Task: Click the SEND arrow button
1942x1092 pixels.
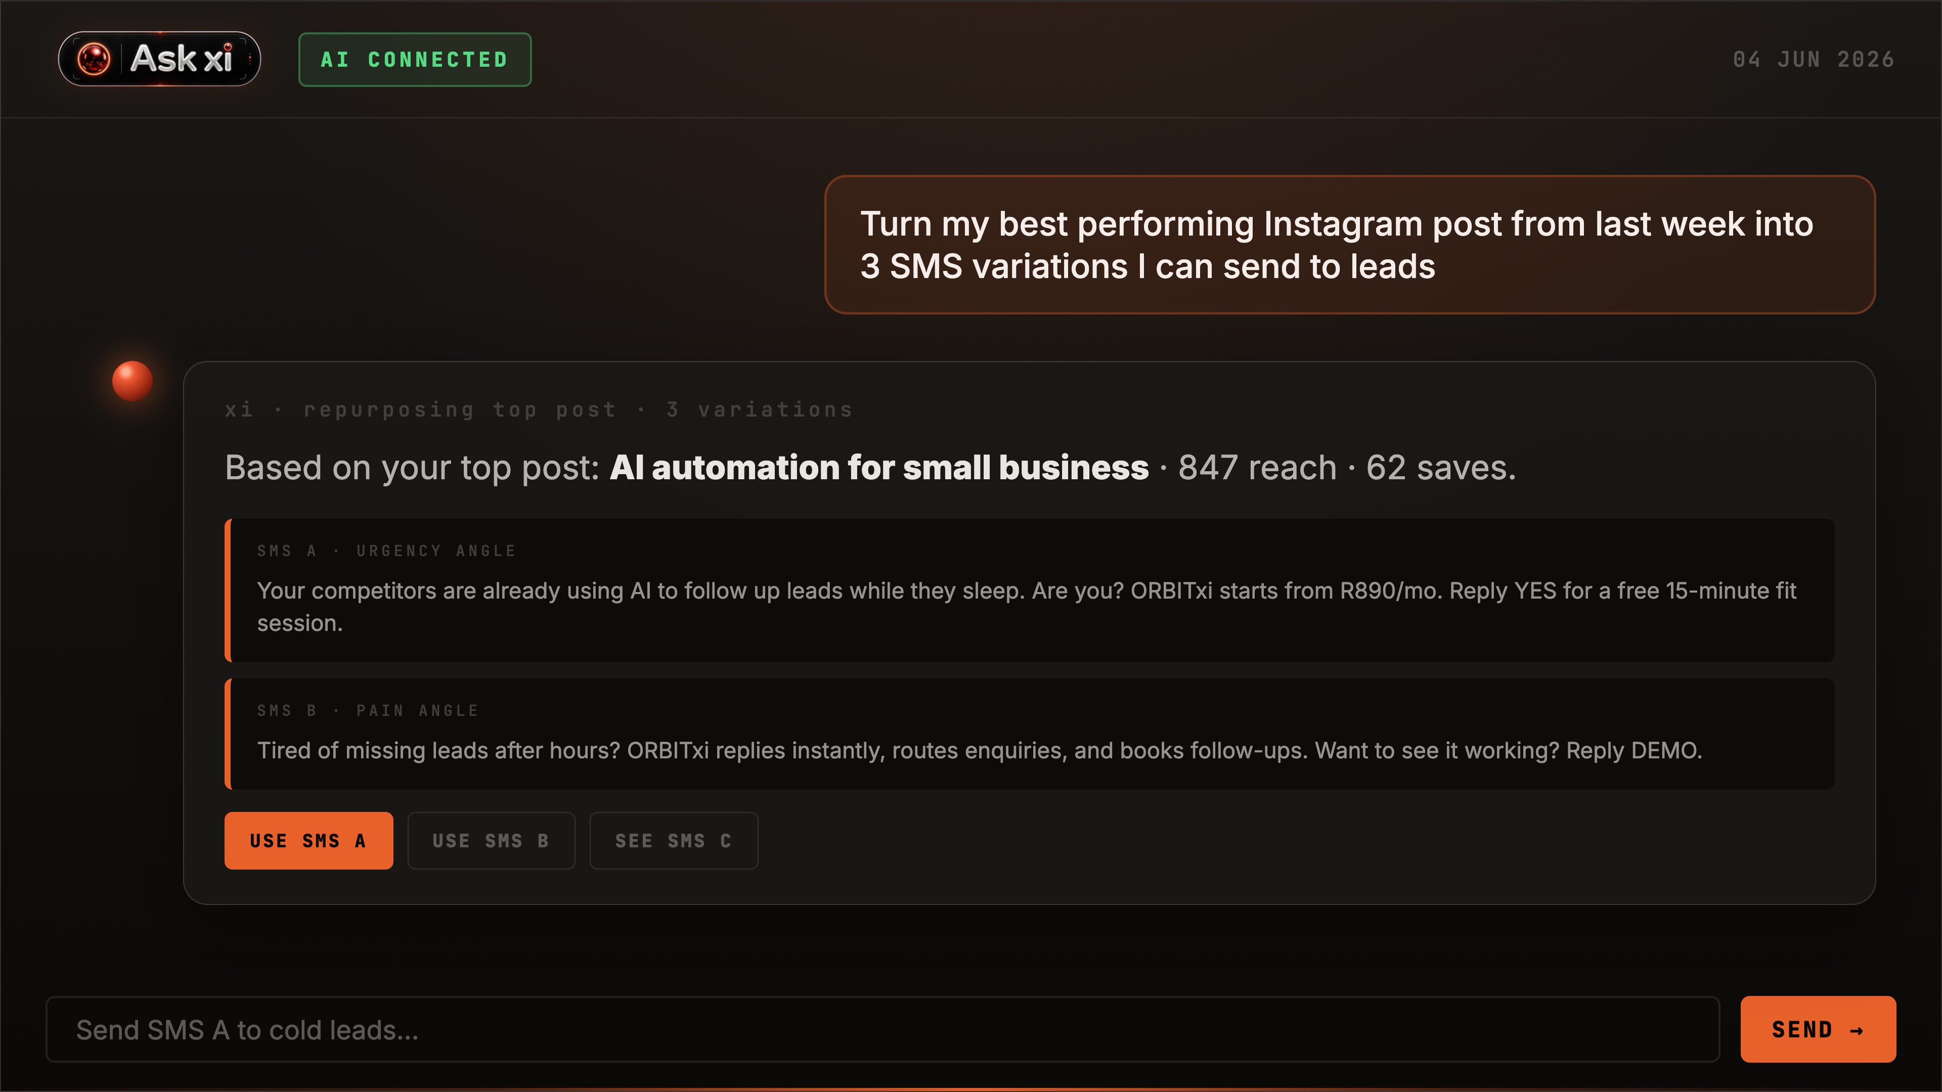Action: 1818,1029
